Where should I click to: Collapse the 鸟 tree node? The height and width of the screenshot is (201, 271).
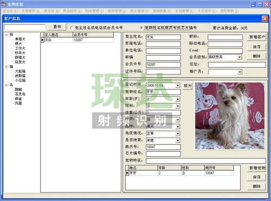point(7,85)
